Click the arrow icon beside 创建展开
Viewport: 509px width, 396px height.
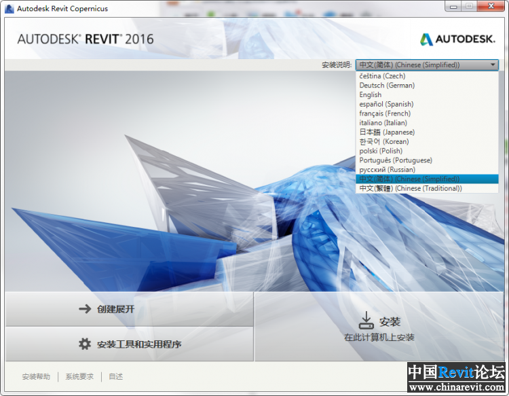[x=85, y=308]
